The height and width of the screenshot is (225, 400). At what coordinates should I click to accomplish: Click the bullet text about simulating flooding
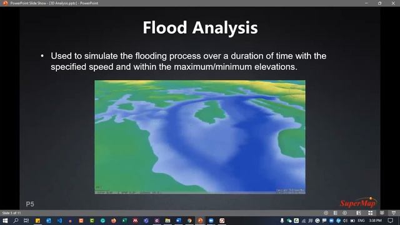(188, 61)
